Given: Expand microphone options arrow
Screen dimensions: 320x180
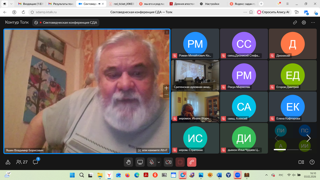Looking at the screenshot, I should 159,162.
